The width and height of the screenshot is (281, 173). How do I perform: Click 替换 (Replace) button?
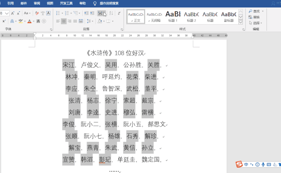click(x=254, y=17)
